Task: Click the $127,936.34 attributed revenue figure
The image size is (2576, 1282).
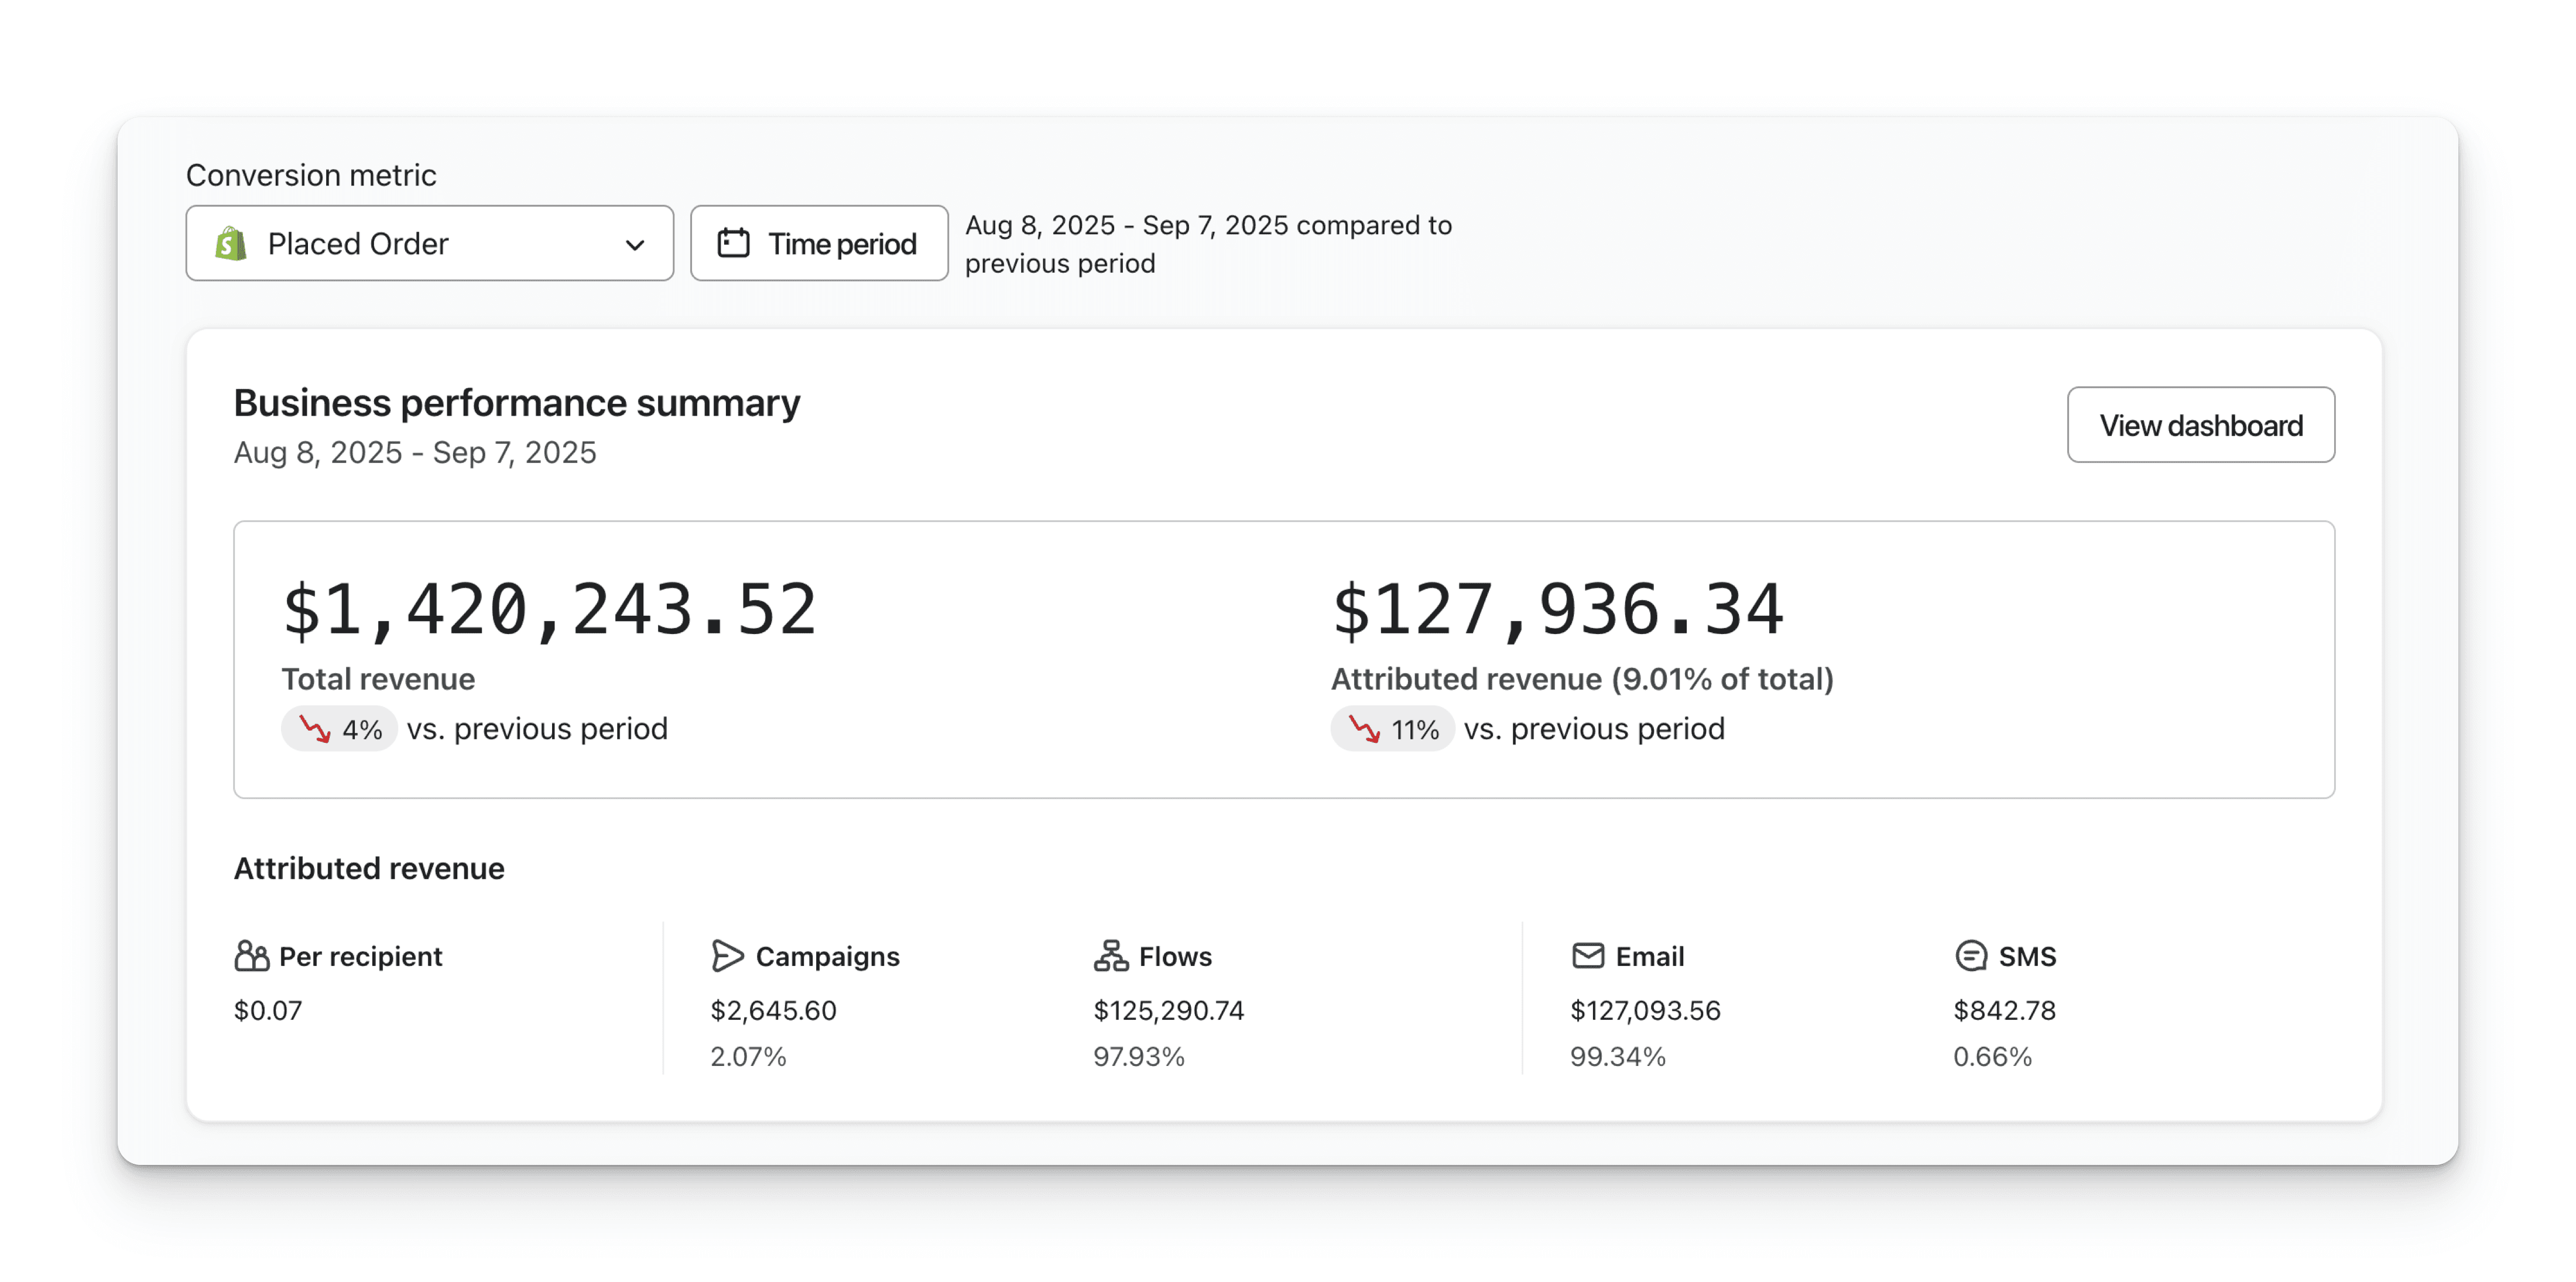Action: click(x=1557, y=609)
